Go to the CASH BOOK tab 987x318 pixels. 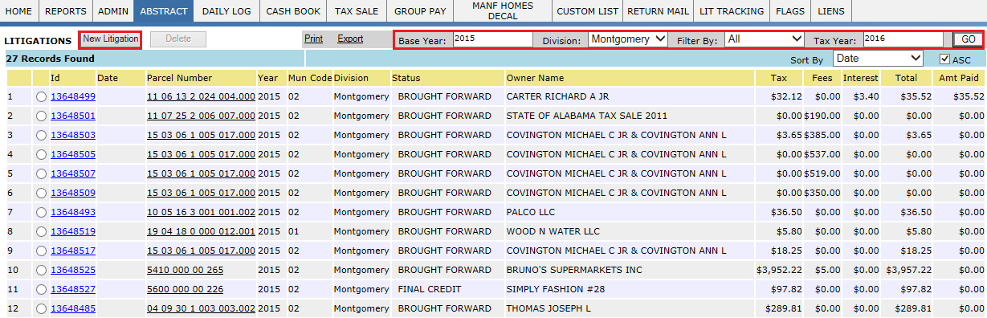(x=293, y=12)
